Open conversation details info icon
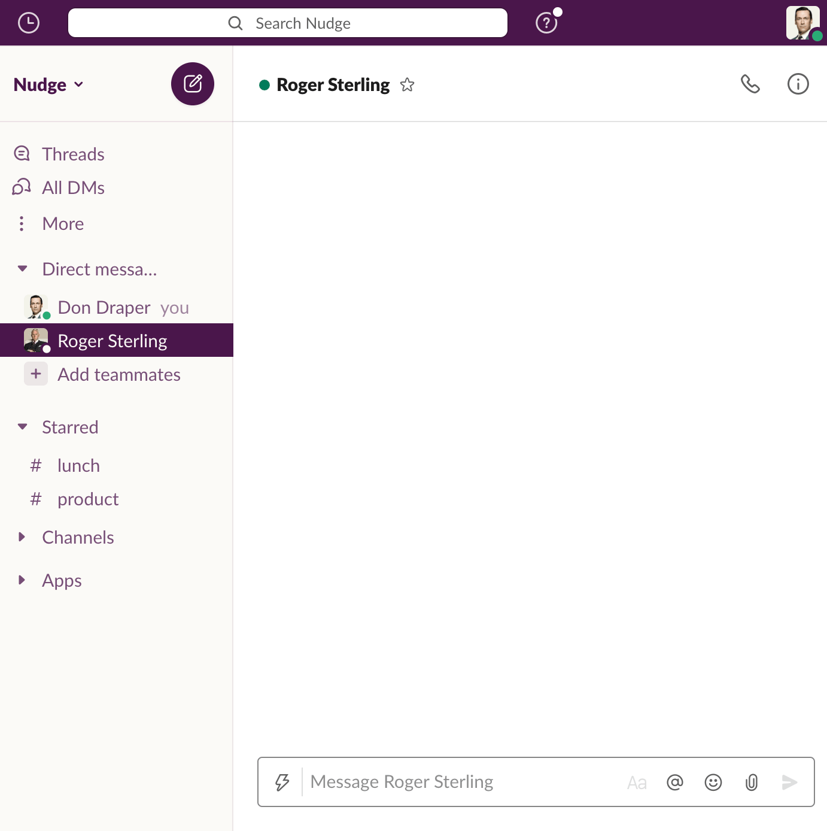The image size is (827, 831). pyautogui.click(x=798, y=84)
